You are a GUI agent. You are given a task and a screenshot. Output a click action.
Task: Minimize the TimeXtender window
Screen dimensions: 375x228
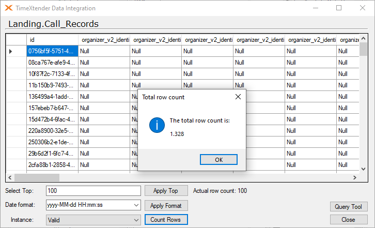pyautogui.click(x=316, y=8)
